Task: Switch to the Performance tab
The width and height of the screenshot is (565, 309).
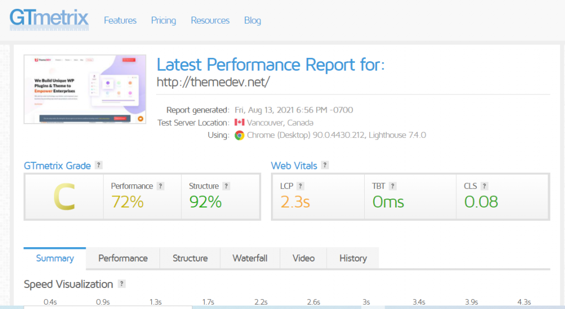Action: coord(123,258)
